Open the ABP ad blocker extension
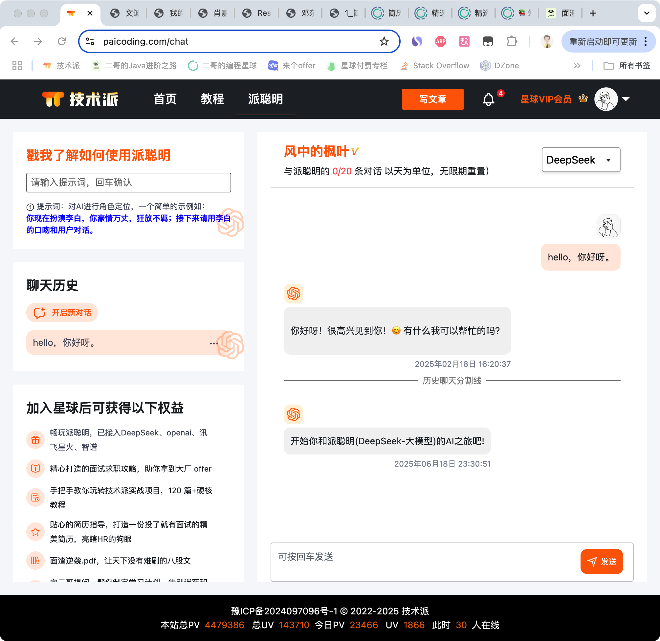The width and height of the screenshot is (660, 641). point(440,41)
